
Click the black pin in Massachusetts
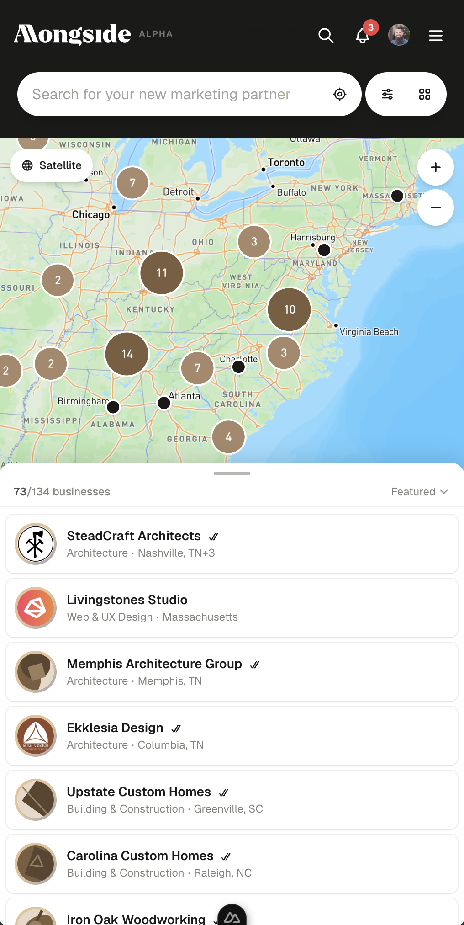[x=397, y=196]
